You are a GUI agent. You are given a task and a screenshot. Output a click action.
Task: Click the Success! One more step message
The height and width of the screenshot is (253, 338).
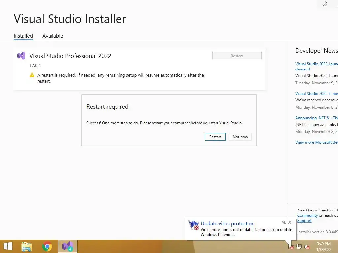coord(164,123)
